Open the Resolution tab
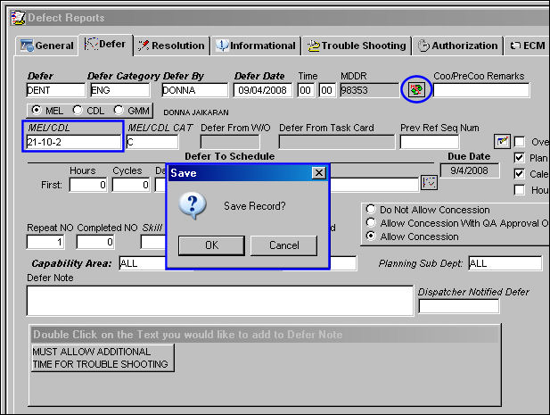The image size is (550, 415). [x=172, y=46]
